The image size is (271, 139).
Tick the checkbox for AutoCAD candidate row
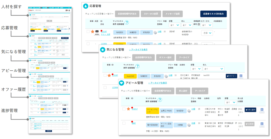105,76
